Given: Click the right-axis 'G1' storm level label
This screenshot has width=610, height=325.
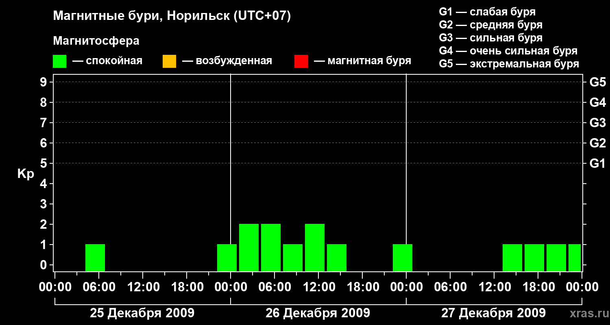Looking at the screenshot, I should 598,163.
